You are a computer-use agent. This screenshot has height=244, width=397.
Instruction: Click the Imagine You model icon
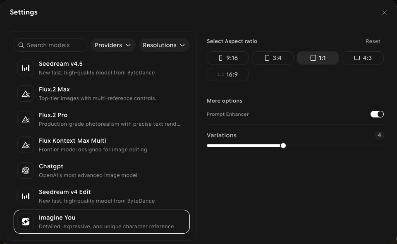pos(26,222)
